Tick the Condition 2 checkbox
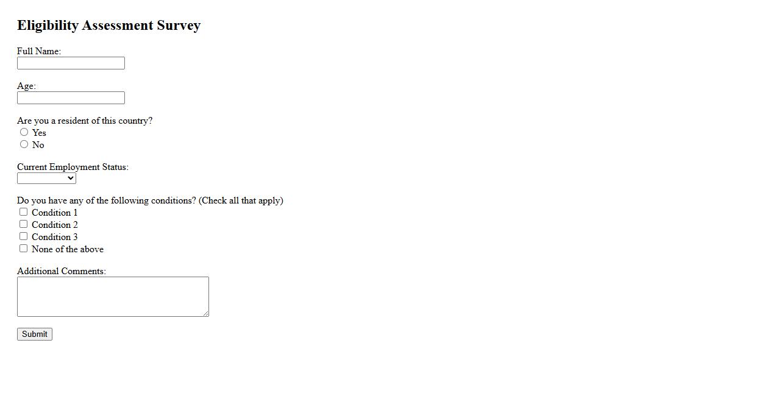The height and width of the screenshot is (396, 779). click(x=24, y=224)
